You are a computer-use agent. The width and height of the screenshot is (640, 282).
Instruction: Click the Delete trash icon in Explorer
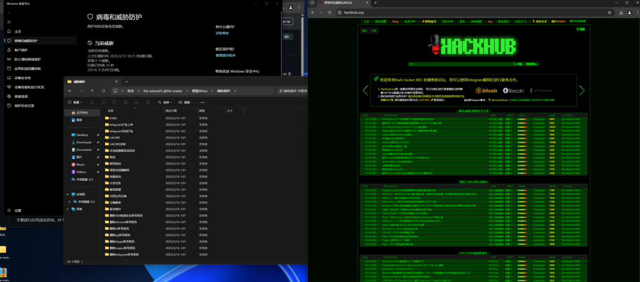pyautogui.click(x=147, y=102)
